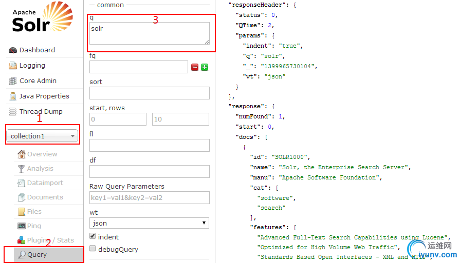This screenshot has height=263, width=460.
Task: Click the fq filter query field
Action: pos(139,67)
